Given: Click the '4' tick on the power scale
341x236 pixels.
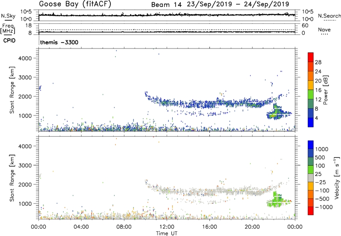Looking at the screenshot, I should click(x=316, y=118).
